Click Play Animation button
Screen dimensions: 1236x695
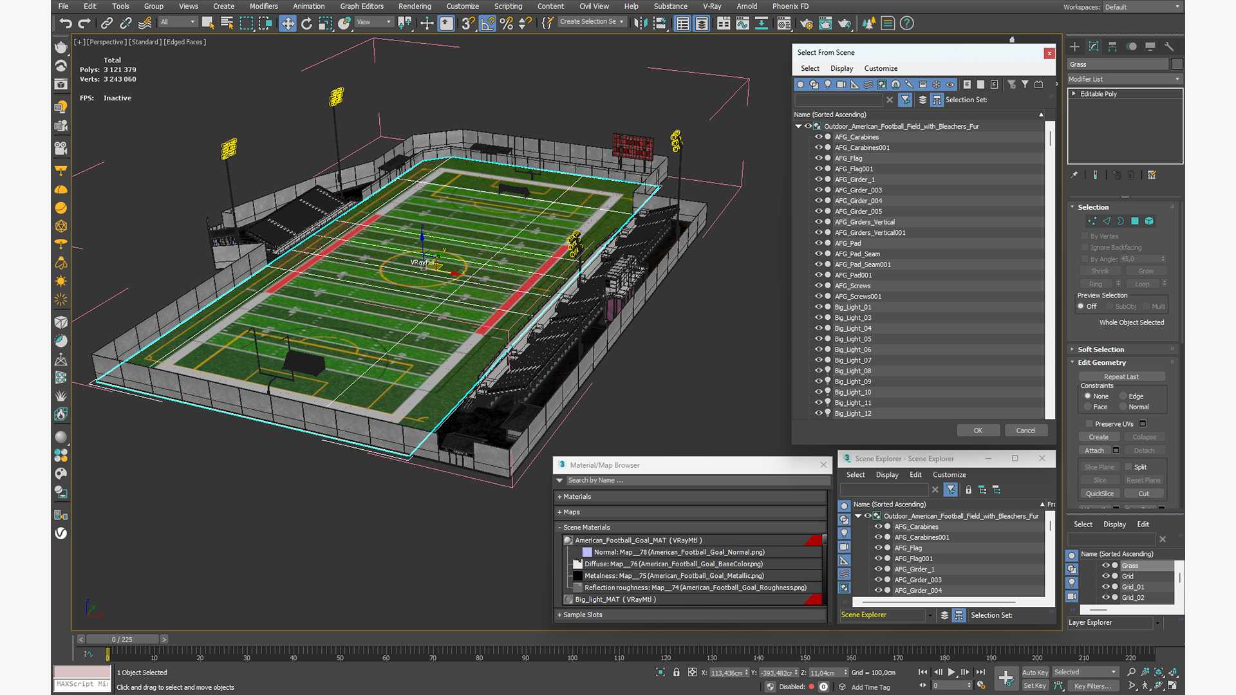pos(951,672)
